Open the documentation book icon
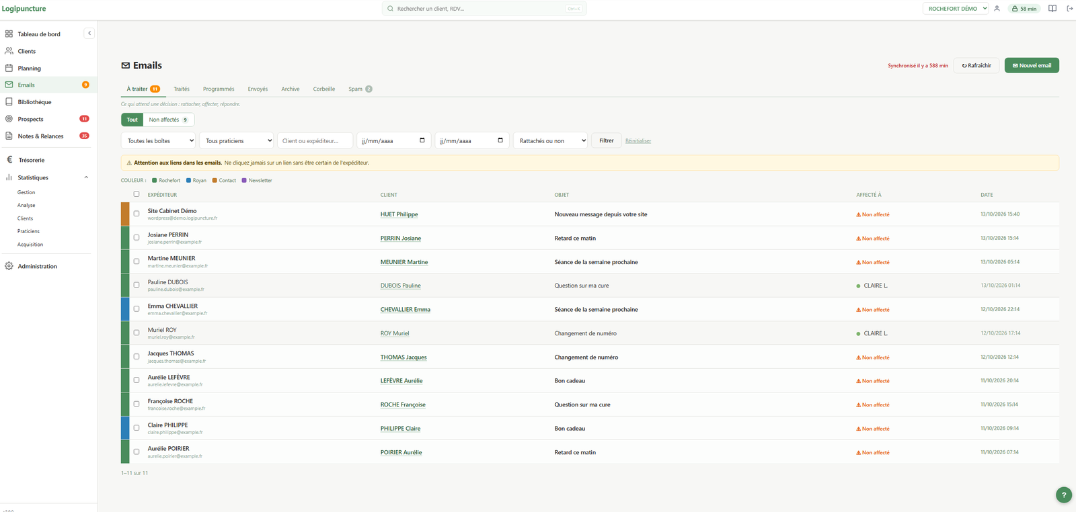The height and width of the screenshot is (512, 1076). (1052, 9)
